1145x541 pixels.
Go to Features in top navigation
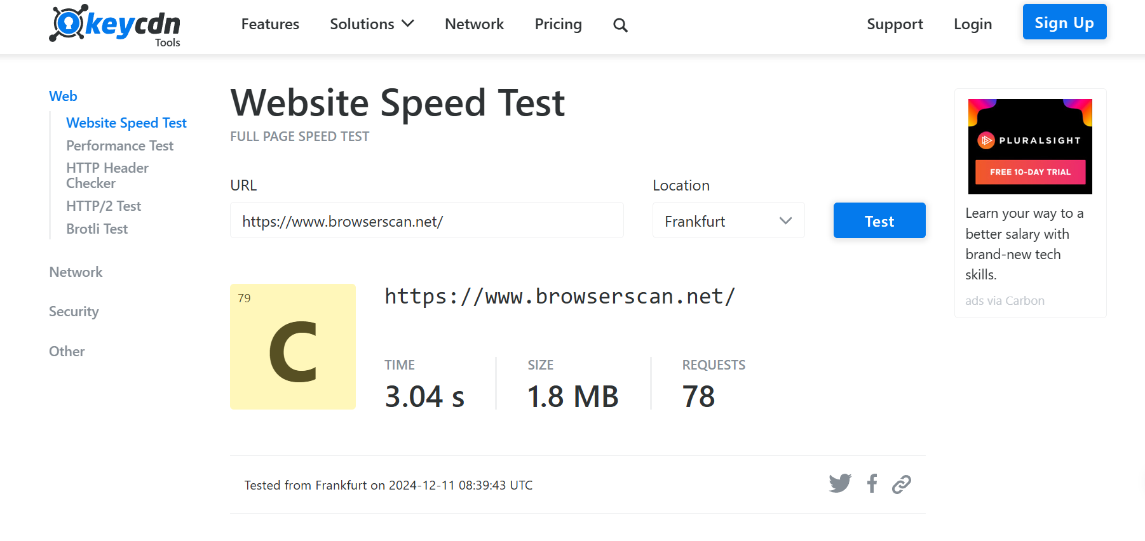(x=270, y=24)
